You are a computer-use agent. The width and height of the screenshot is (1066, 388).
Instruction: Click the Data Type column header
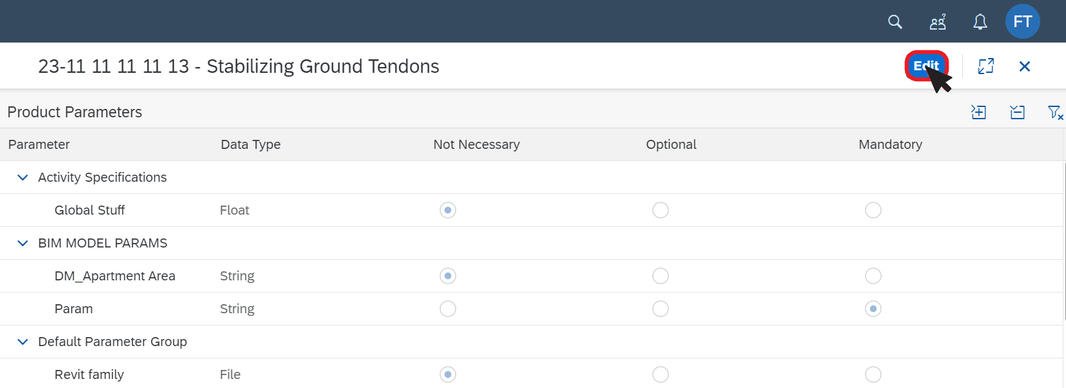(x=251, y=144)
